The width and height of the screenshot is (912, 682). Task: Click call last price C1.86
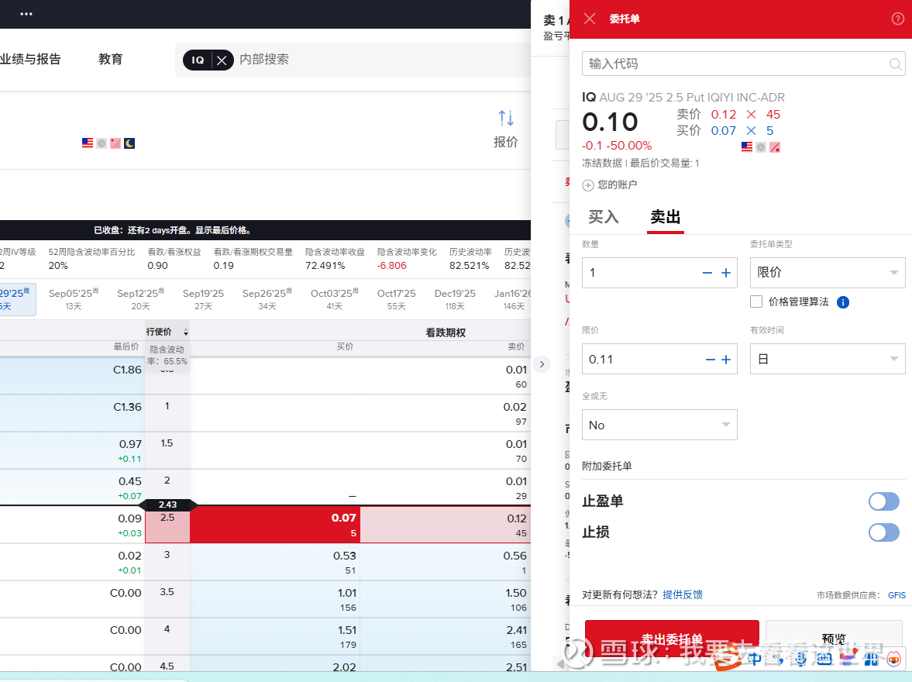127,370
